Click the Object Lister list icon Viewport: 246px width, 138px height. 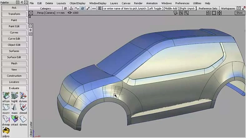point(31,34)
